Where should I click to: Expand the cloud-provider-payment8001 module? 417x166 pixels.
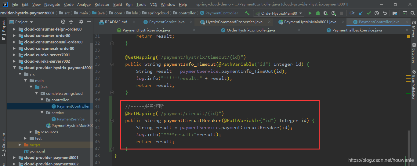[14, 158]
